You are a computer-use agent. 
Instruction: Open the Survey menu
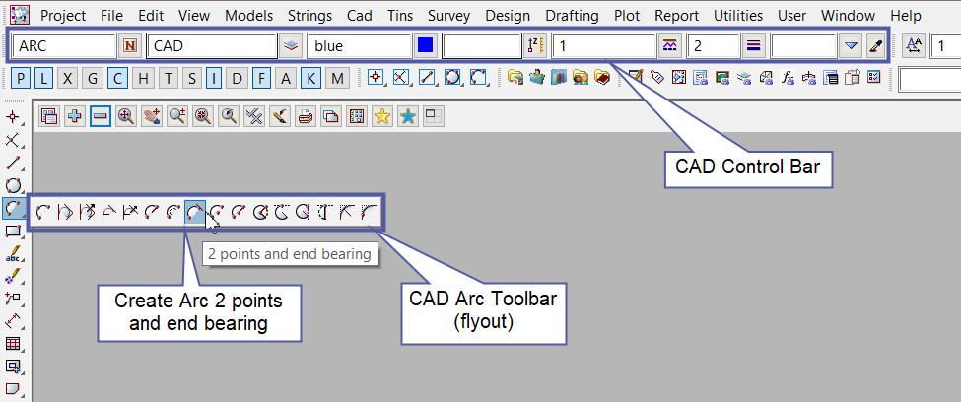[449, 16]
